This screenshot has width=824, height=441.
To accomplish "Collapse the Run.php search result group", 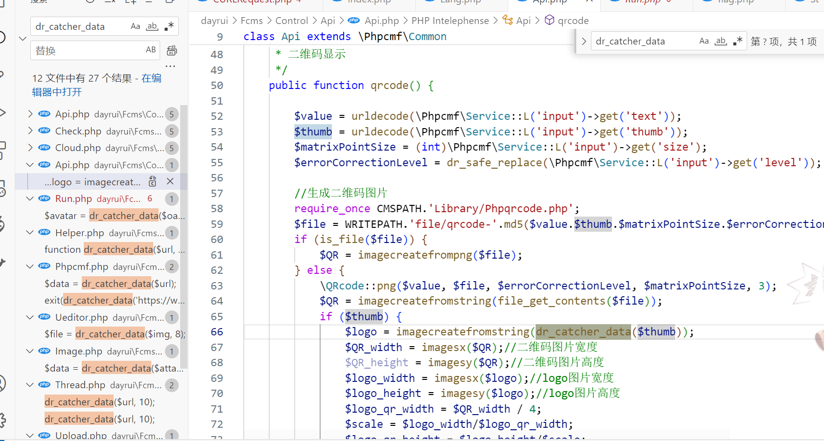I will 30,198.
